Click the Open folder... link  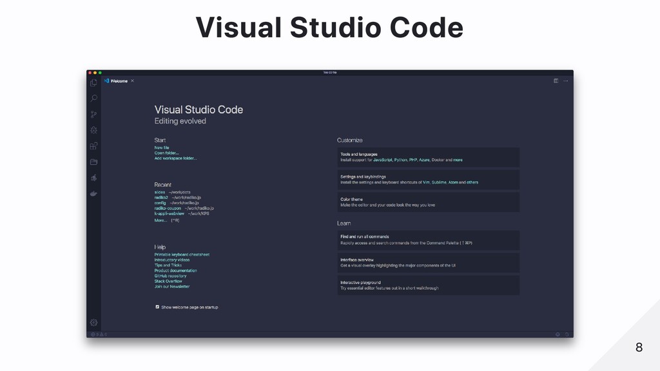[x=166, y=153]
